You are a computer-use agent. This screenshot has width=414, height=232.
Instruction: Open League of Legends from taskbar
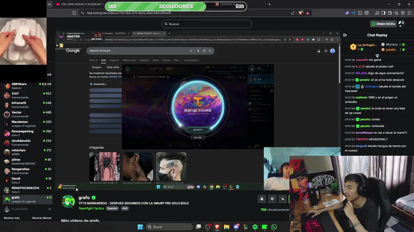tap(245, 227)
